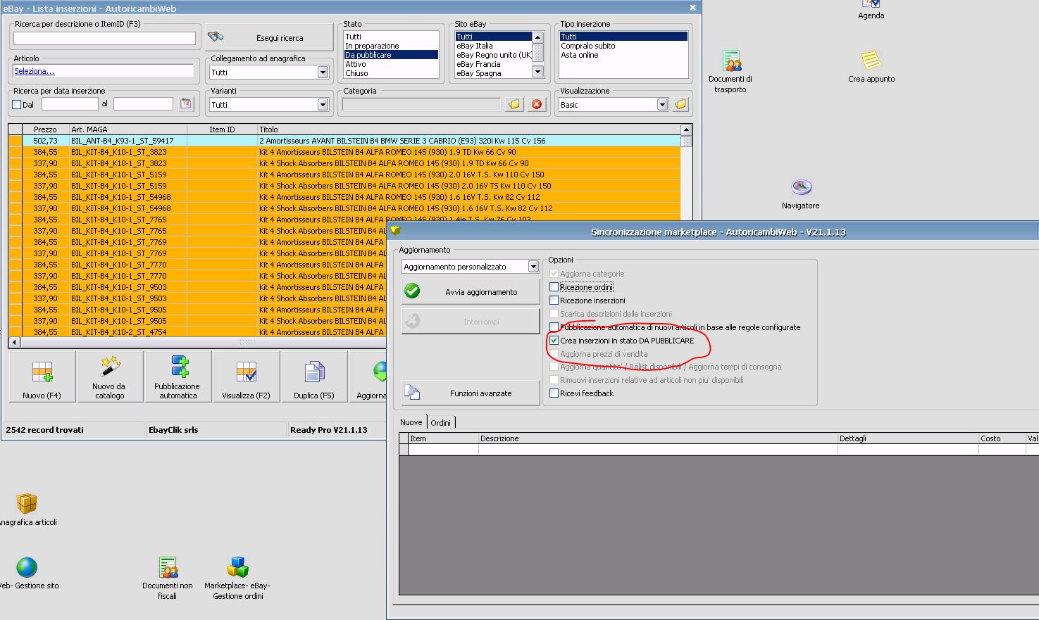Focus the Ricerca per descrizione o ItemID field
The image size is (1039, 620).
tap(104, 38)
